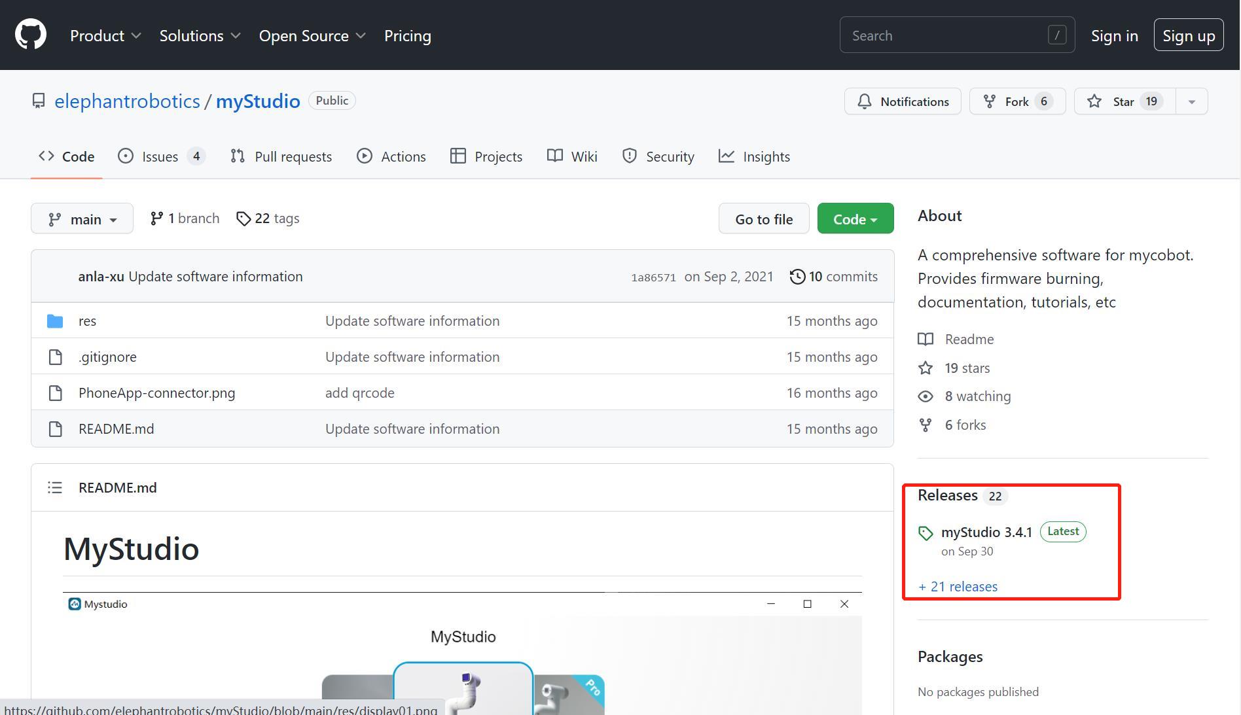
Task: Click the file icon beside .gitignore
Action: point(56,357)
